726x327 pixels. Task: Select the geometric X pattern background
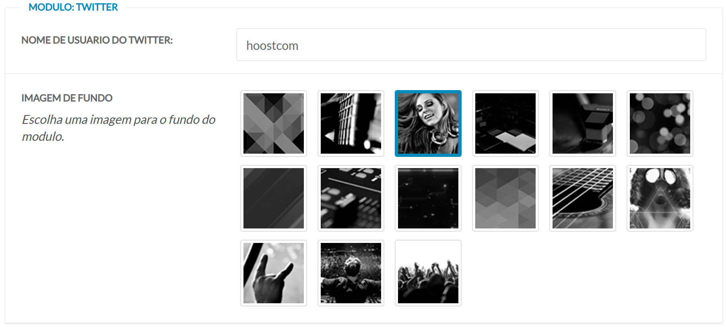click(274, 123)
